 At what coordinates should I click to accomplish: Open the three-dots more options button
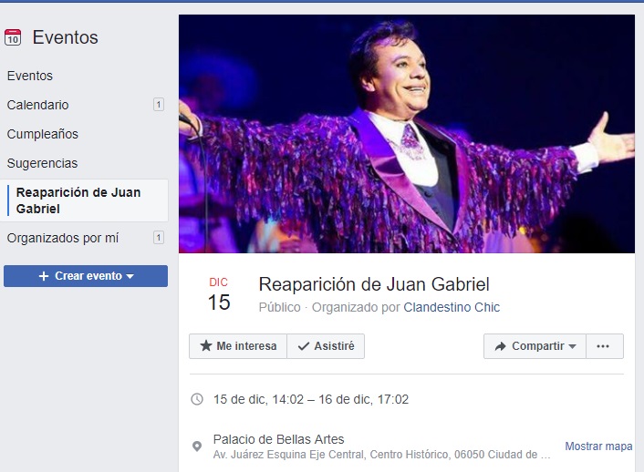pos(605,346)
